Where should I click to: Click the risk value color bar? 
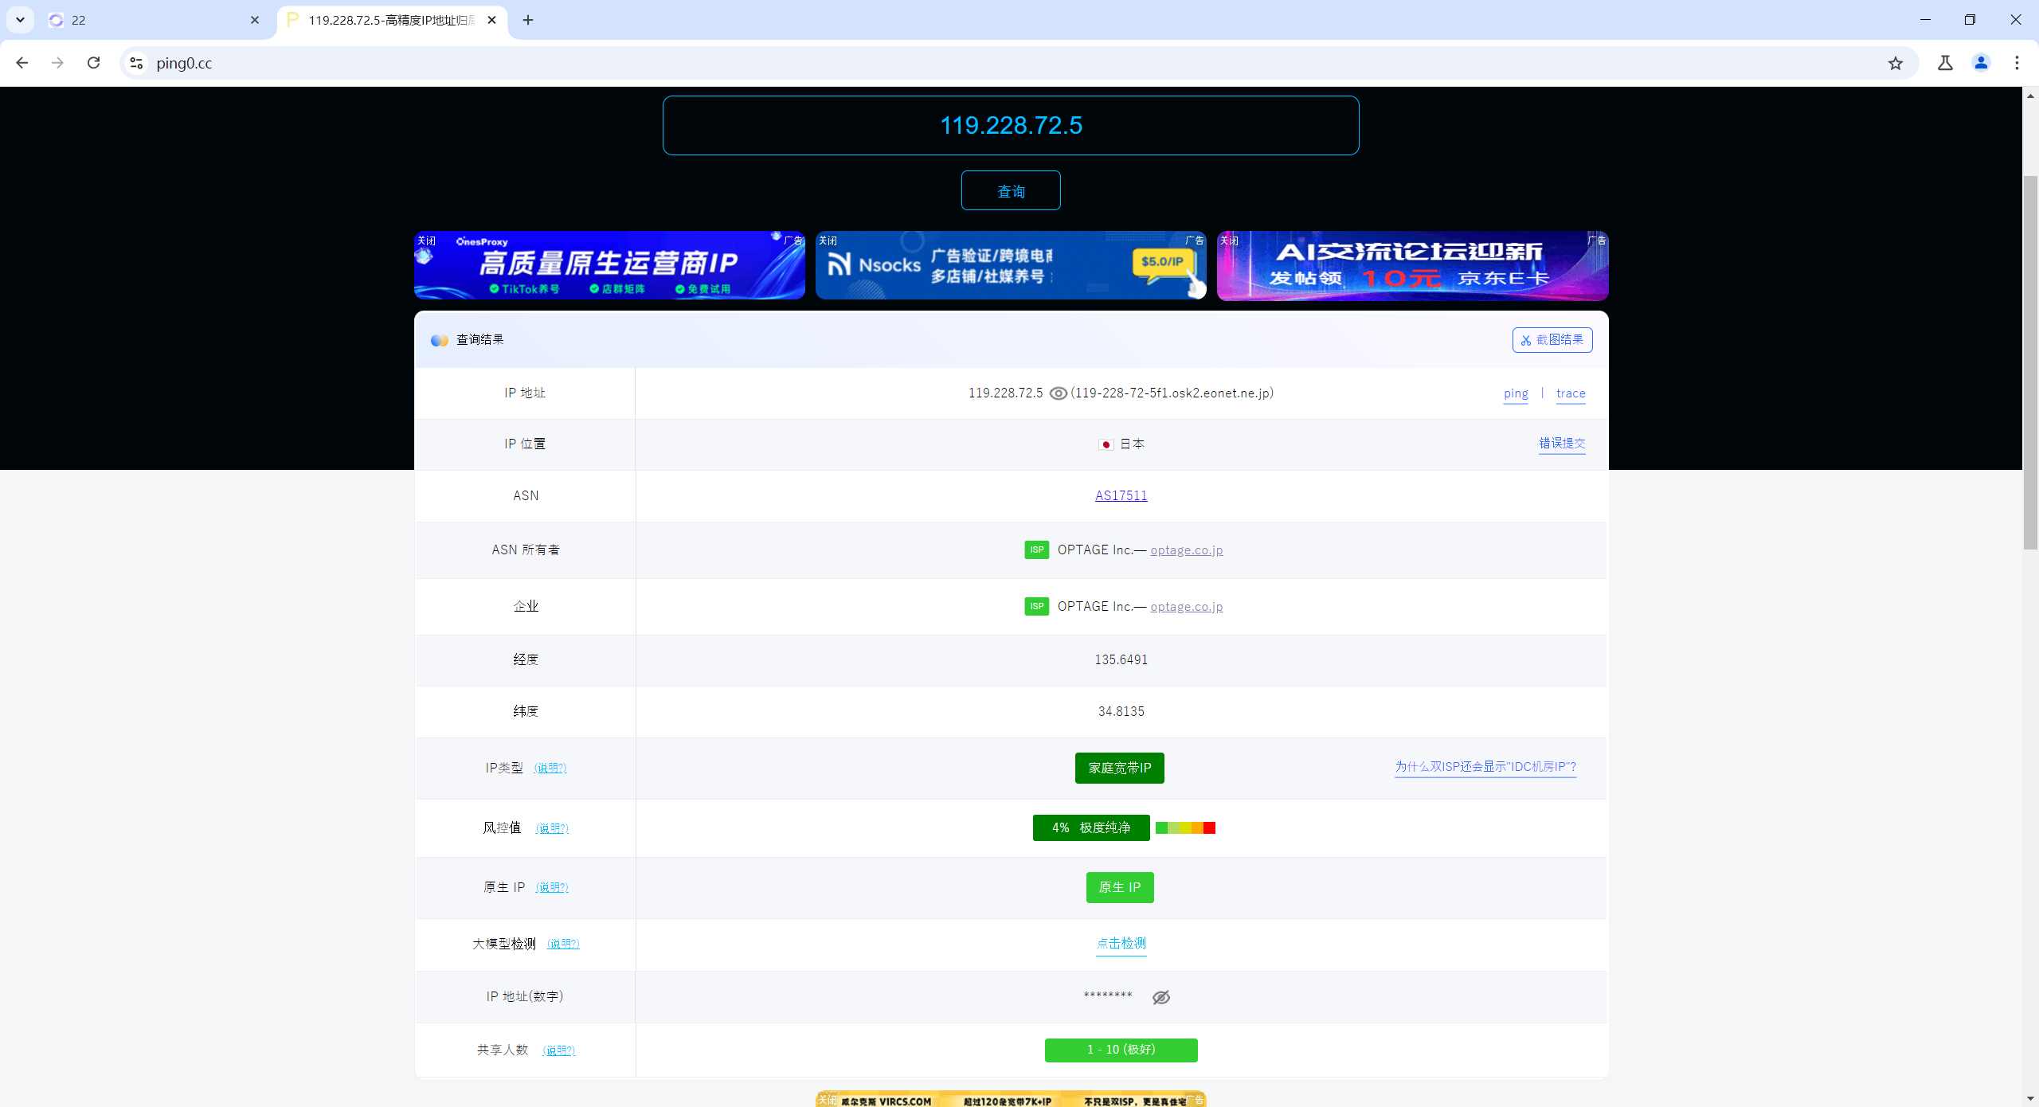click(x=1185, y=828)
